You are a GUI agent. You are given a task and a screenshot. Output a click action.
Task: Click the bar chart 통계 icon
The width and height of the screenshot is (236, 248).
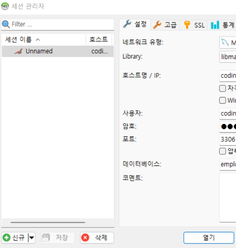pyautogui.click(x=215, y=25)
